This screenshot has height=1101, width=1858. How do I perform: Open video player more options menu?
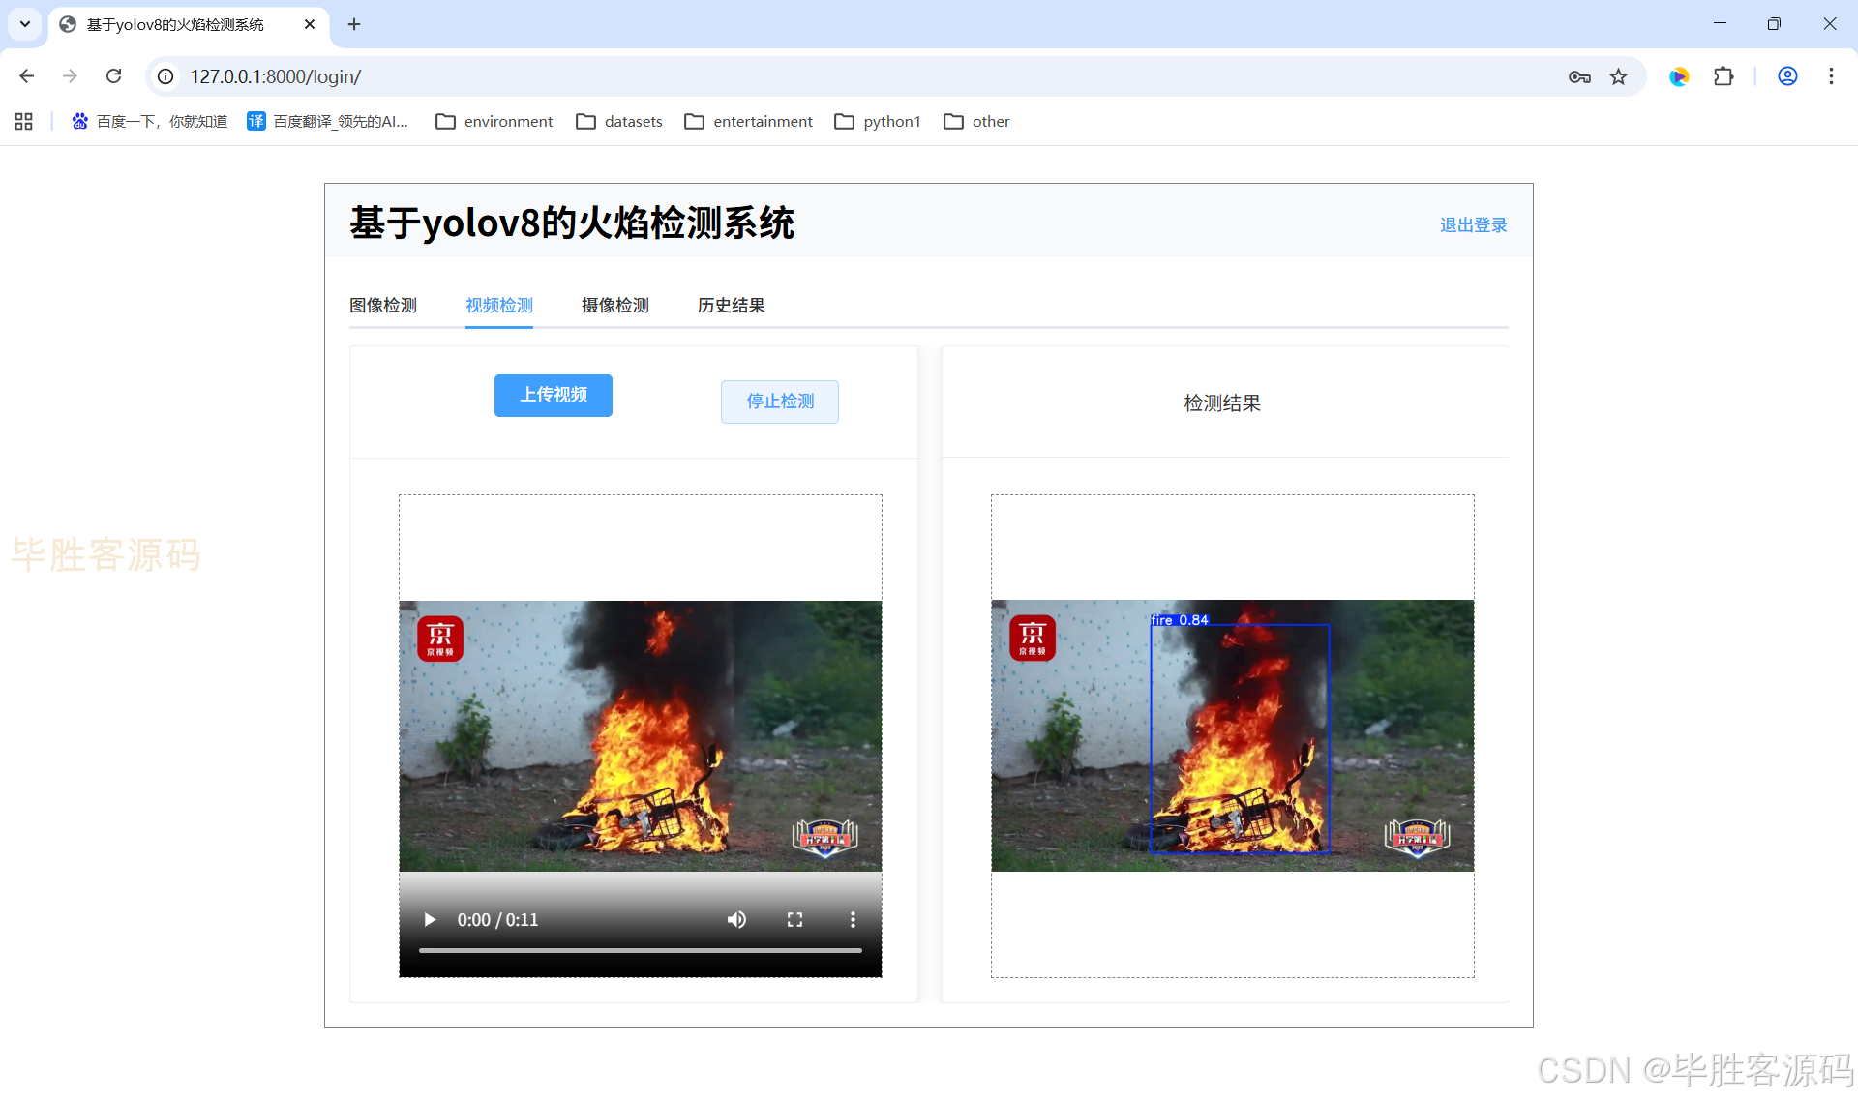853,919
